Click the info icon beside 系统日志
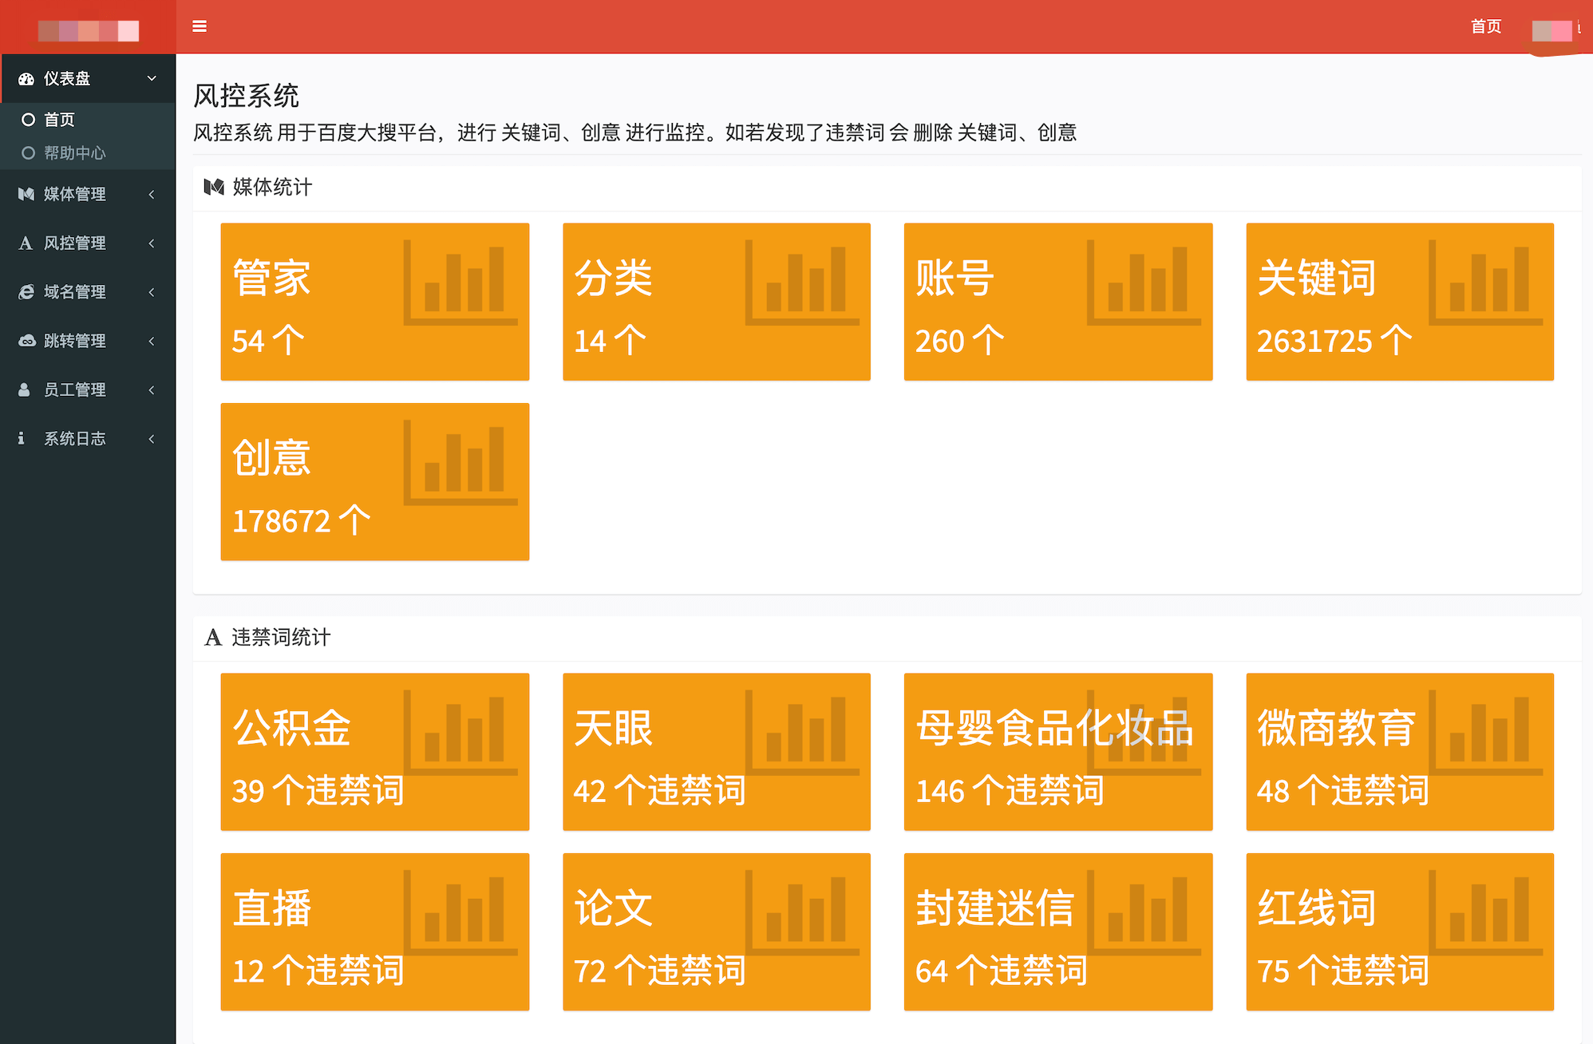The height and width of the screenshot is (1044, 1593). pos(21,438)
